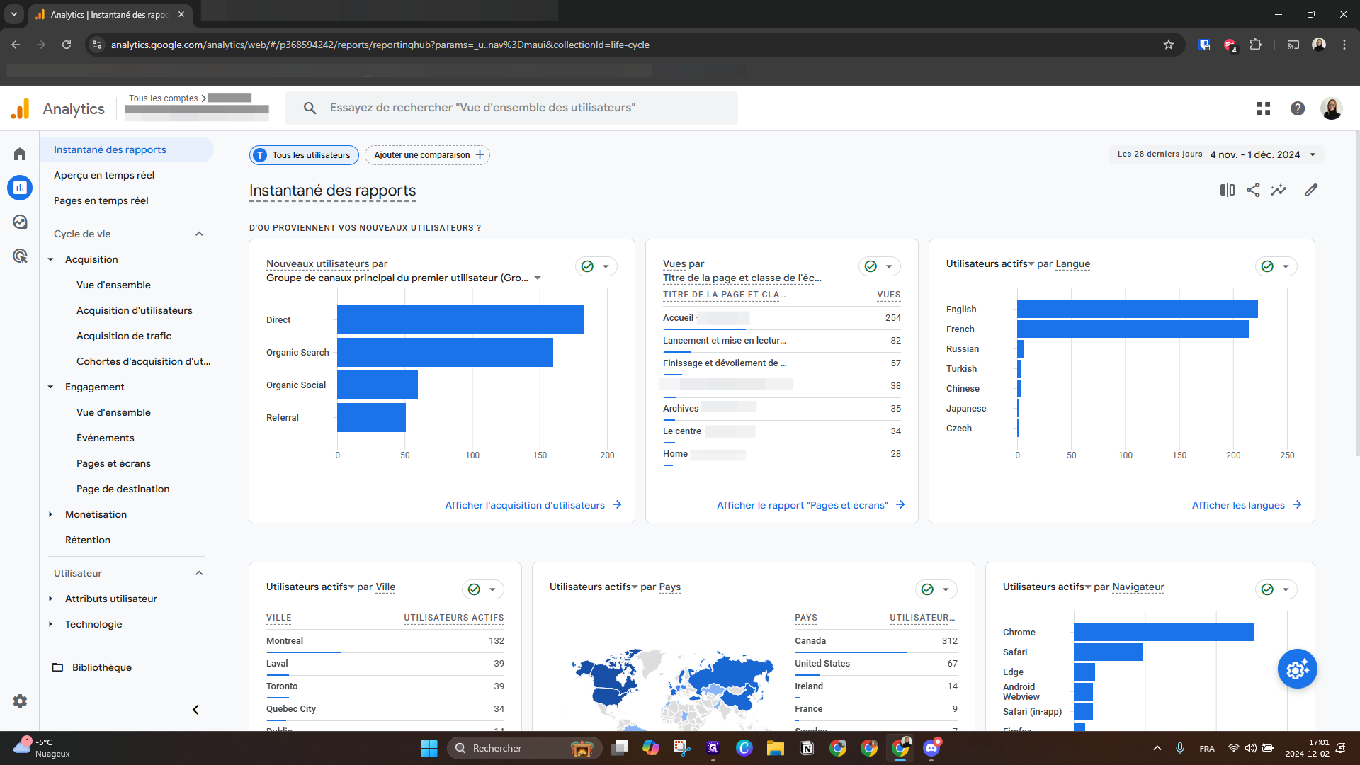
Task: Click the Analytics search field
Action: 511,108
